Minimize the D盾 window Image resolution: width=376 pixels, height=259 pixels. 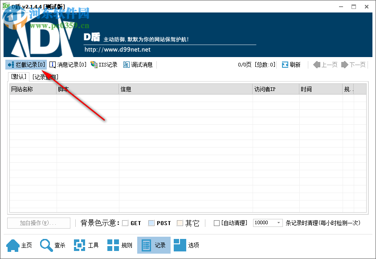click(341, 7)
